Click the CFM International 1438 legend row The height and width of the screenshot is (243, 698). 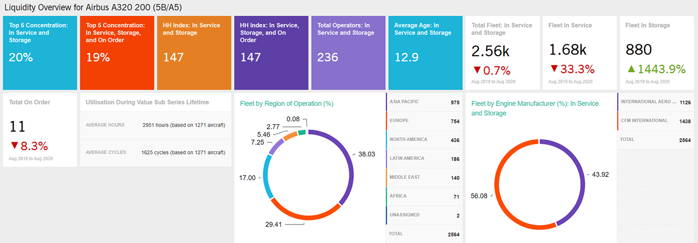[x=656, y=121]
